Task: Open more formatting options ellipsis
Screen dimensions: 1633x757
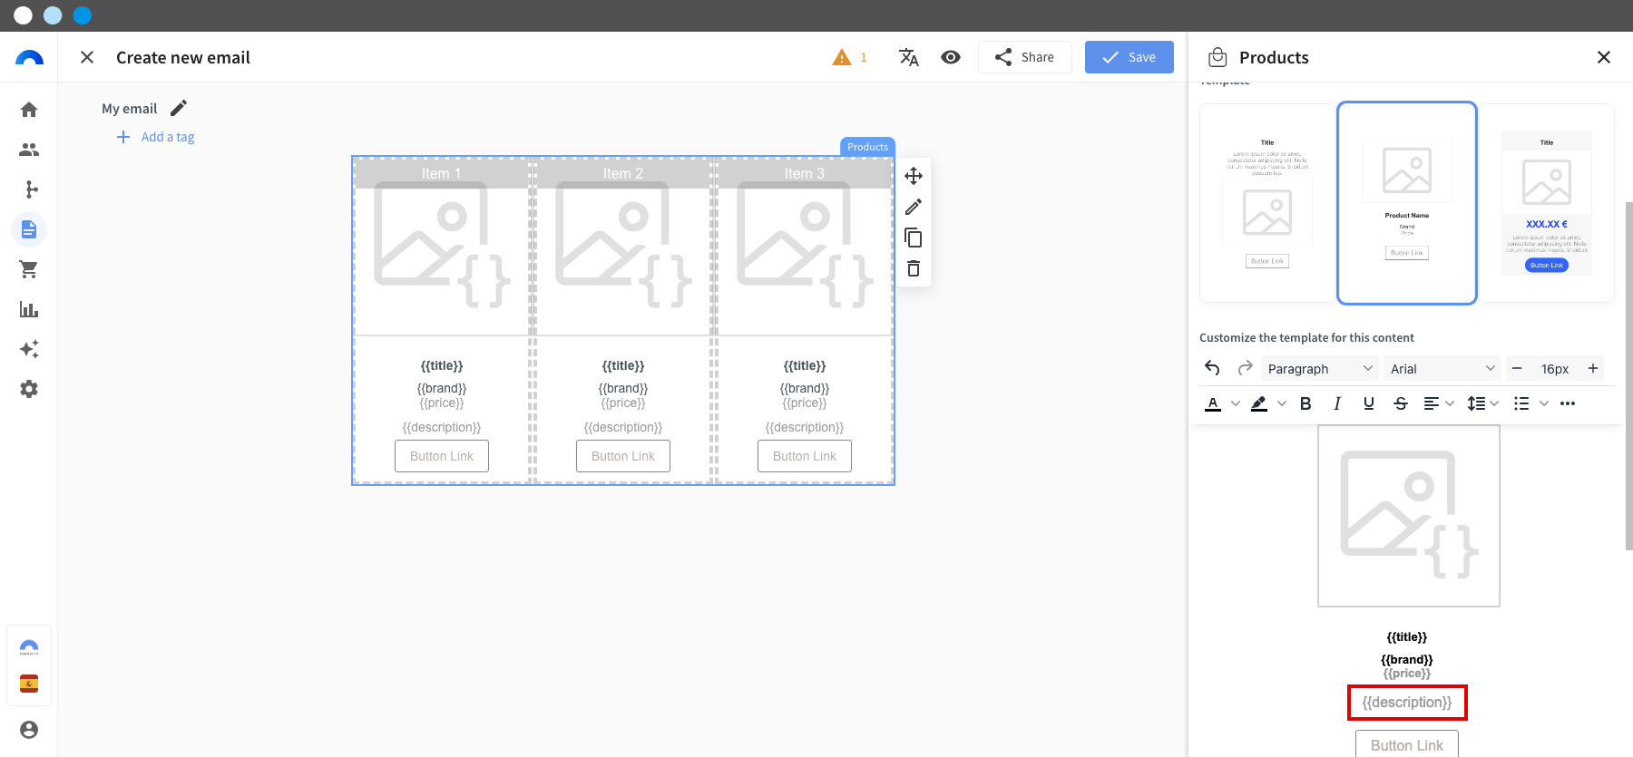Action: pos(1568,403)
